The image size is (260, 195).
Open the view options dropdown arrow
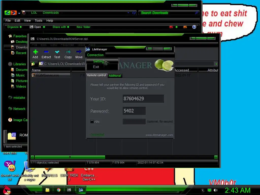click(176, 27)
